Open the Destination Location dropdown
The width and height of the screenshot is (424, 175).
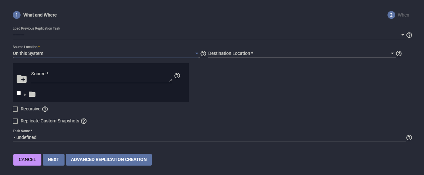pyautogui.click(x=301, y=53)
